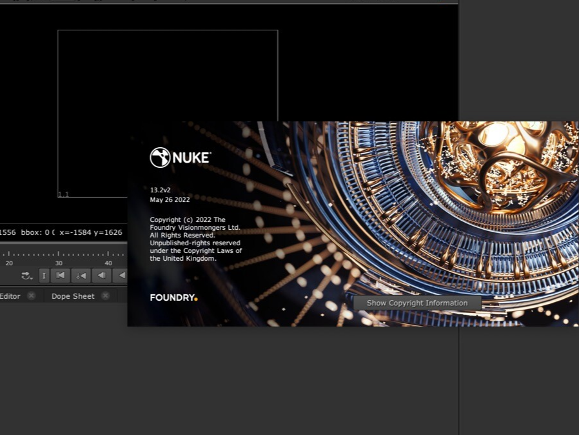Close the Dope Sheet tab
Screen dimensions: 579x435
105,296
